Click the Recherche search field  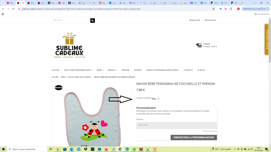71,20
